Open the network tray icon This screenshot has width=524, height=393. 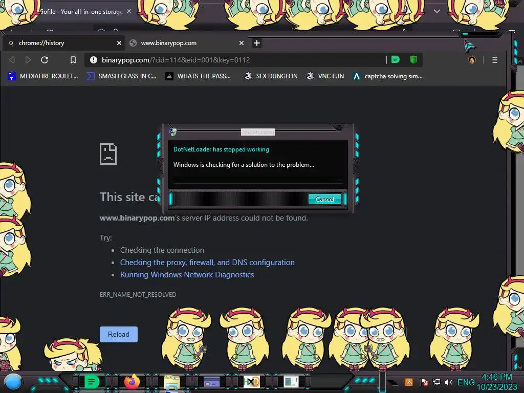pyautogui.click(x=436, y=382)
